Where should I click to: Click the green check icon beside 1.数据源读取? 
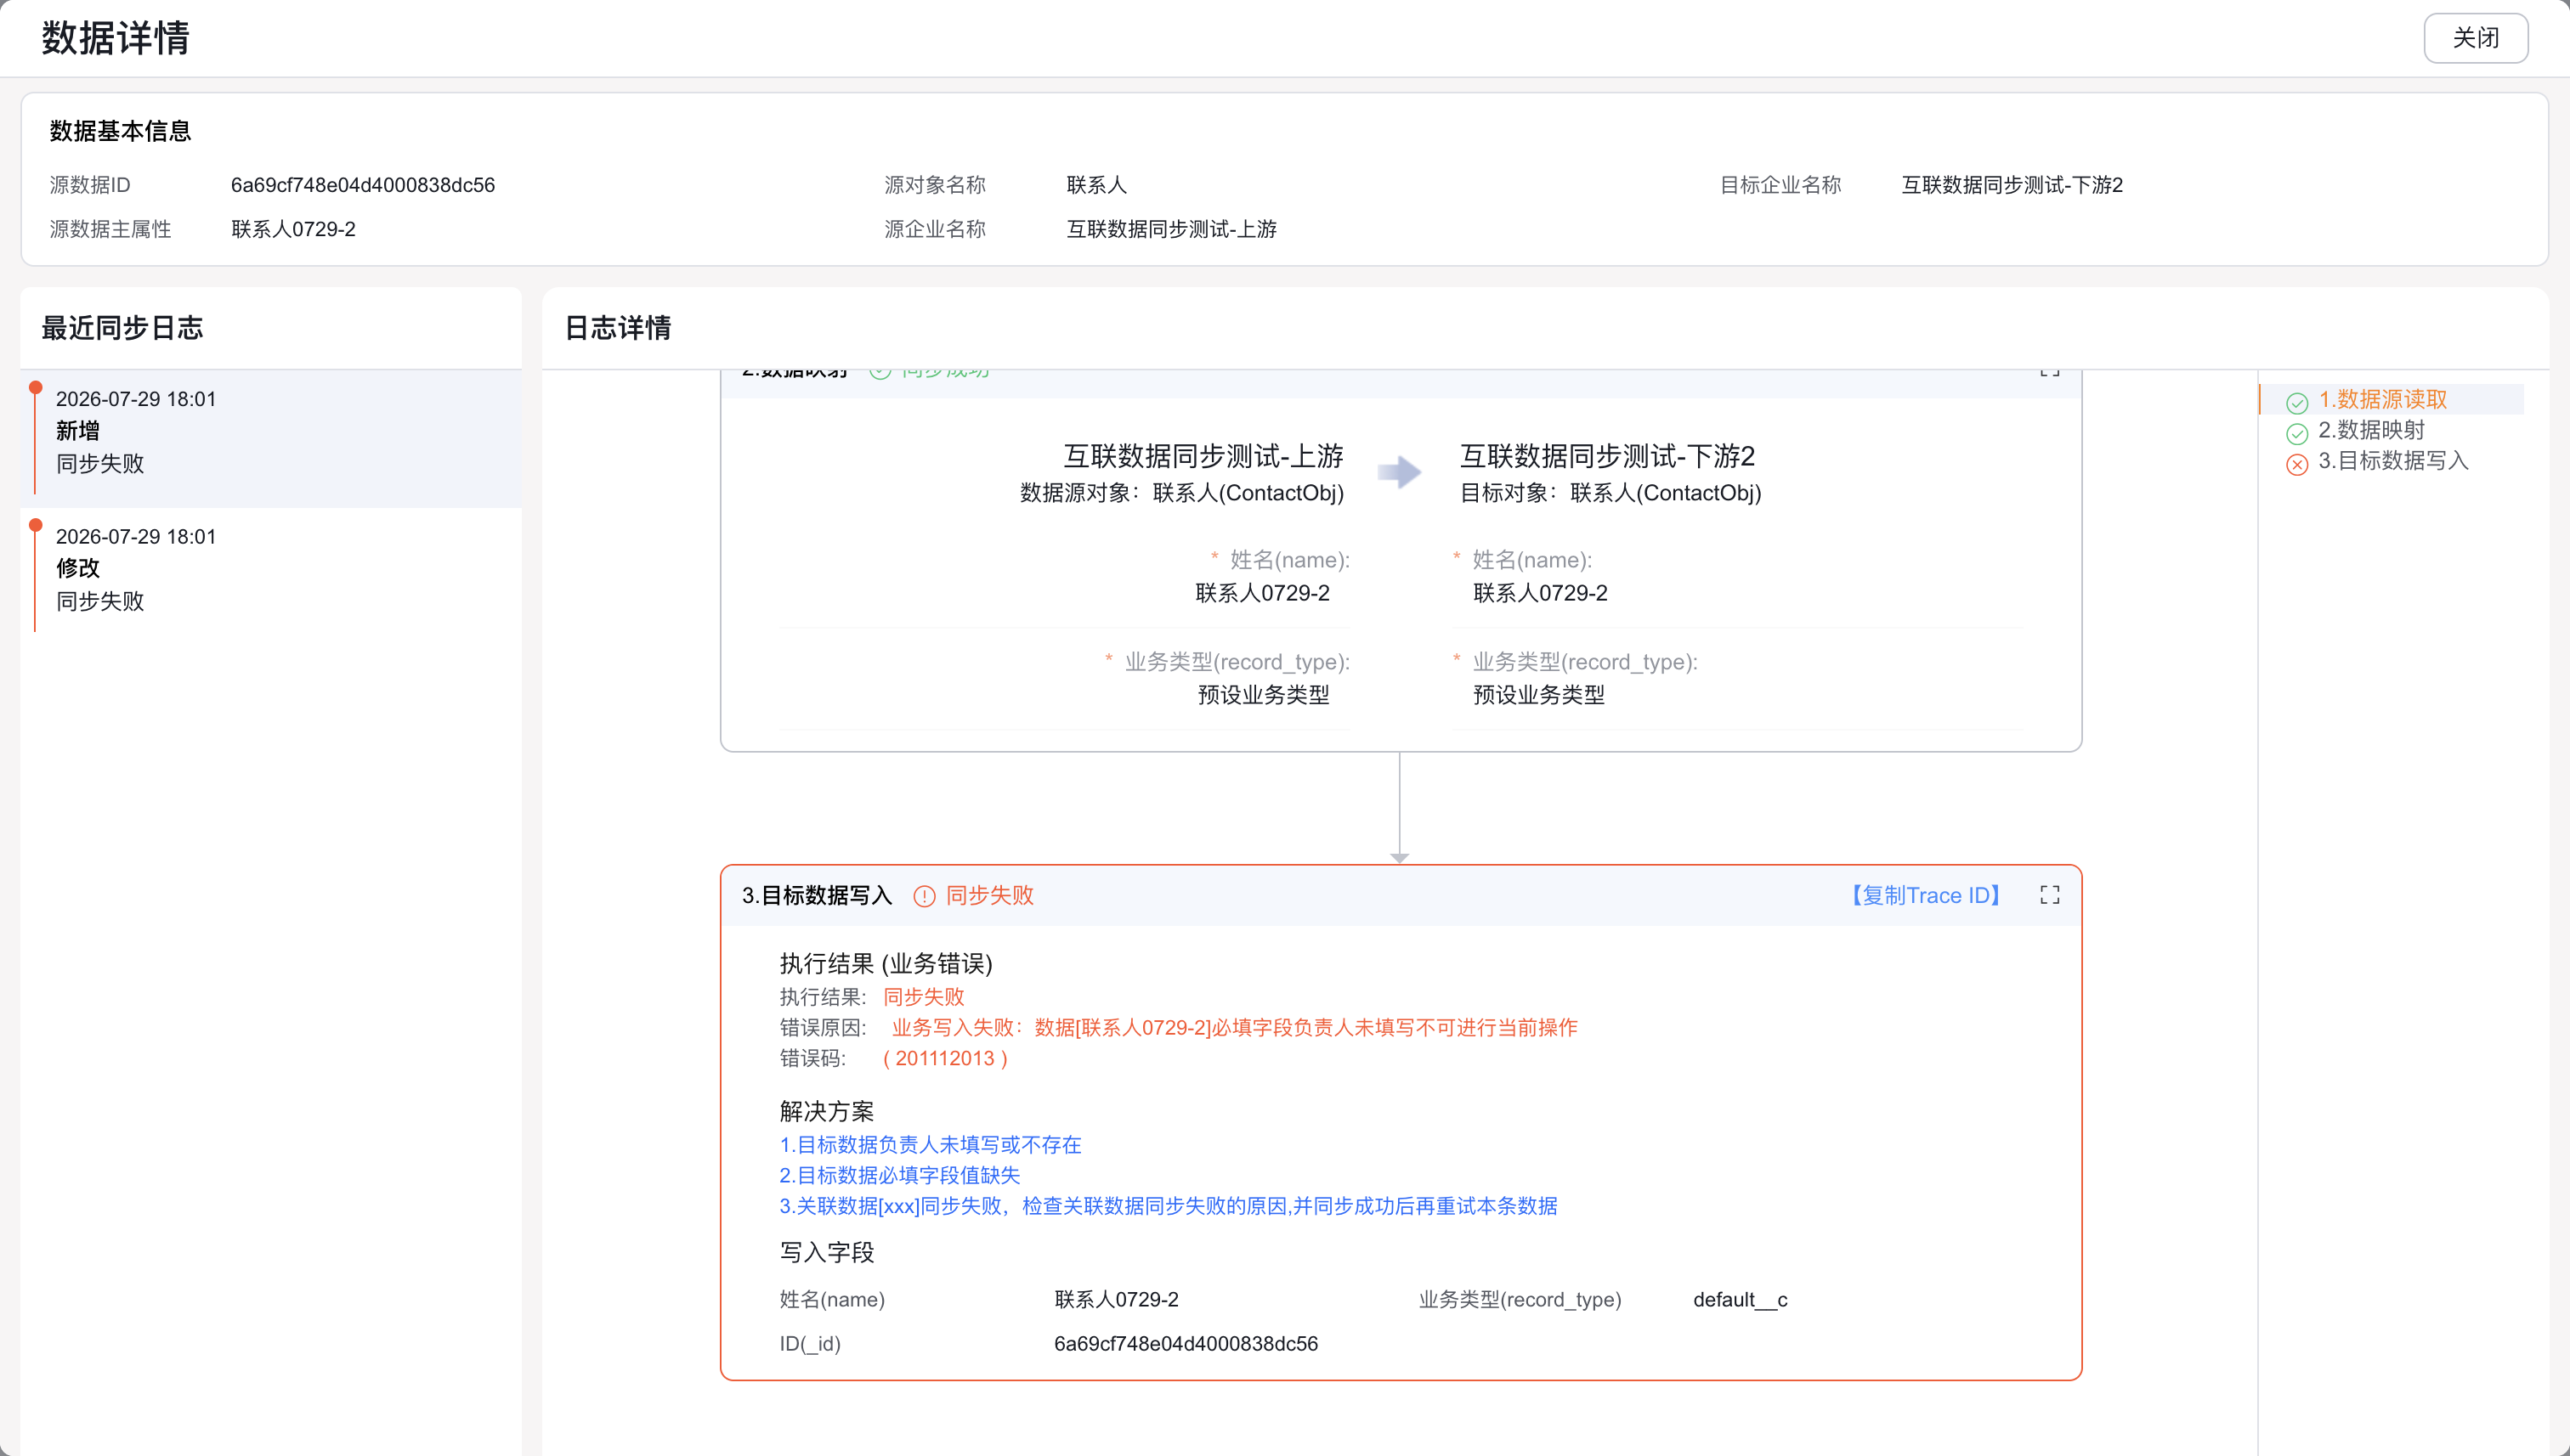click(x=2297, y=402)
